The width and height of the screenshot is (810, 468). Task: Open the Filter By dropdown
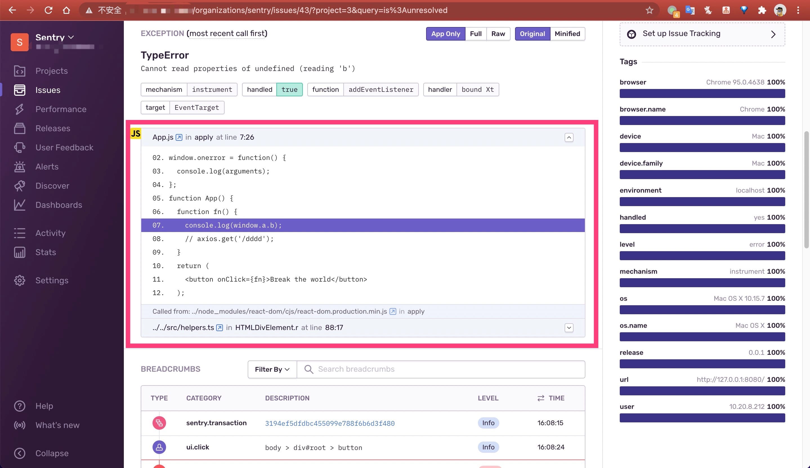[x=272, y=369]
